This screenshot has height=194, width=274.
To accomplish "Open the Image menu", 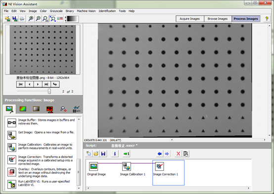I will coord(33,11).
